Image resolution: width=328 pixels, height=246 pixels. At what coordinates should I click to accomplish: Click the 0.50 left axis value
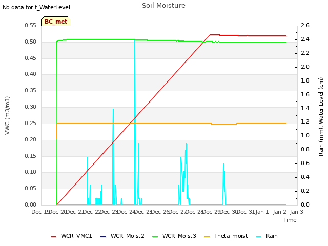[x=30, y=42]
